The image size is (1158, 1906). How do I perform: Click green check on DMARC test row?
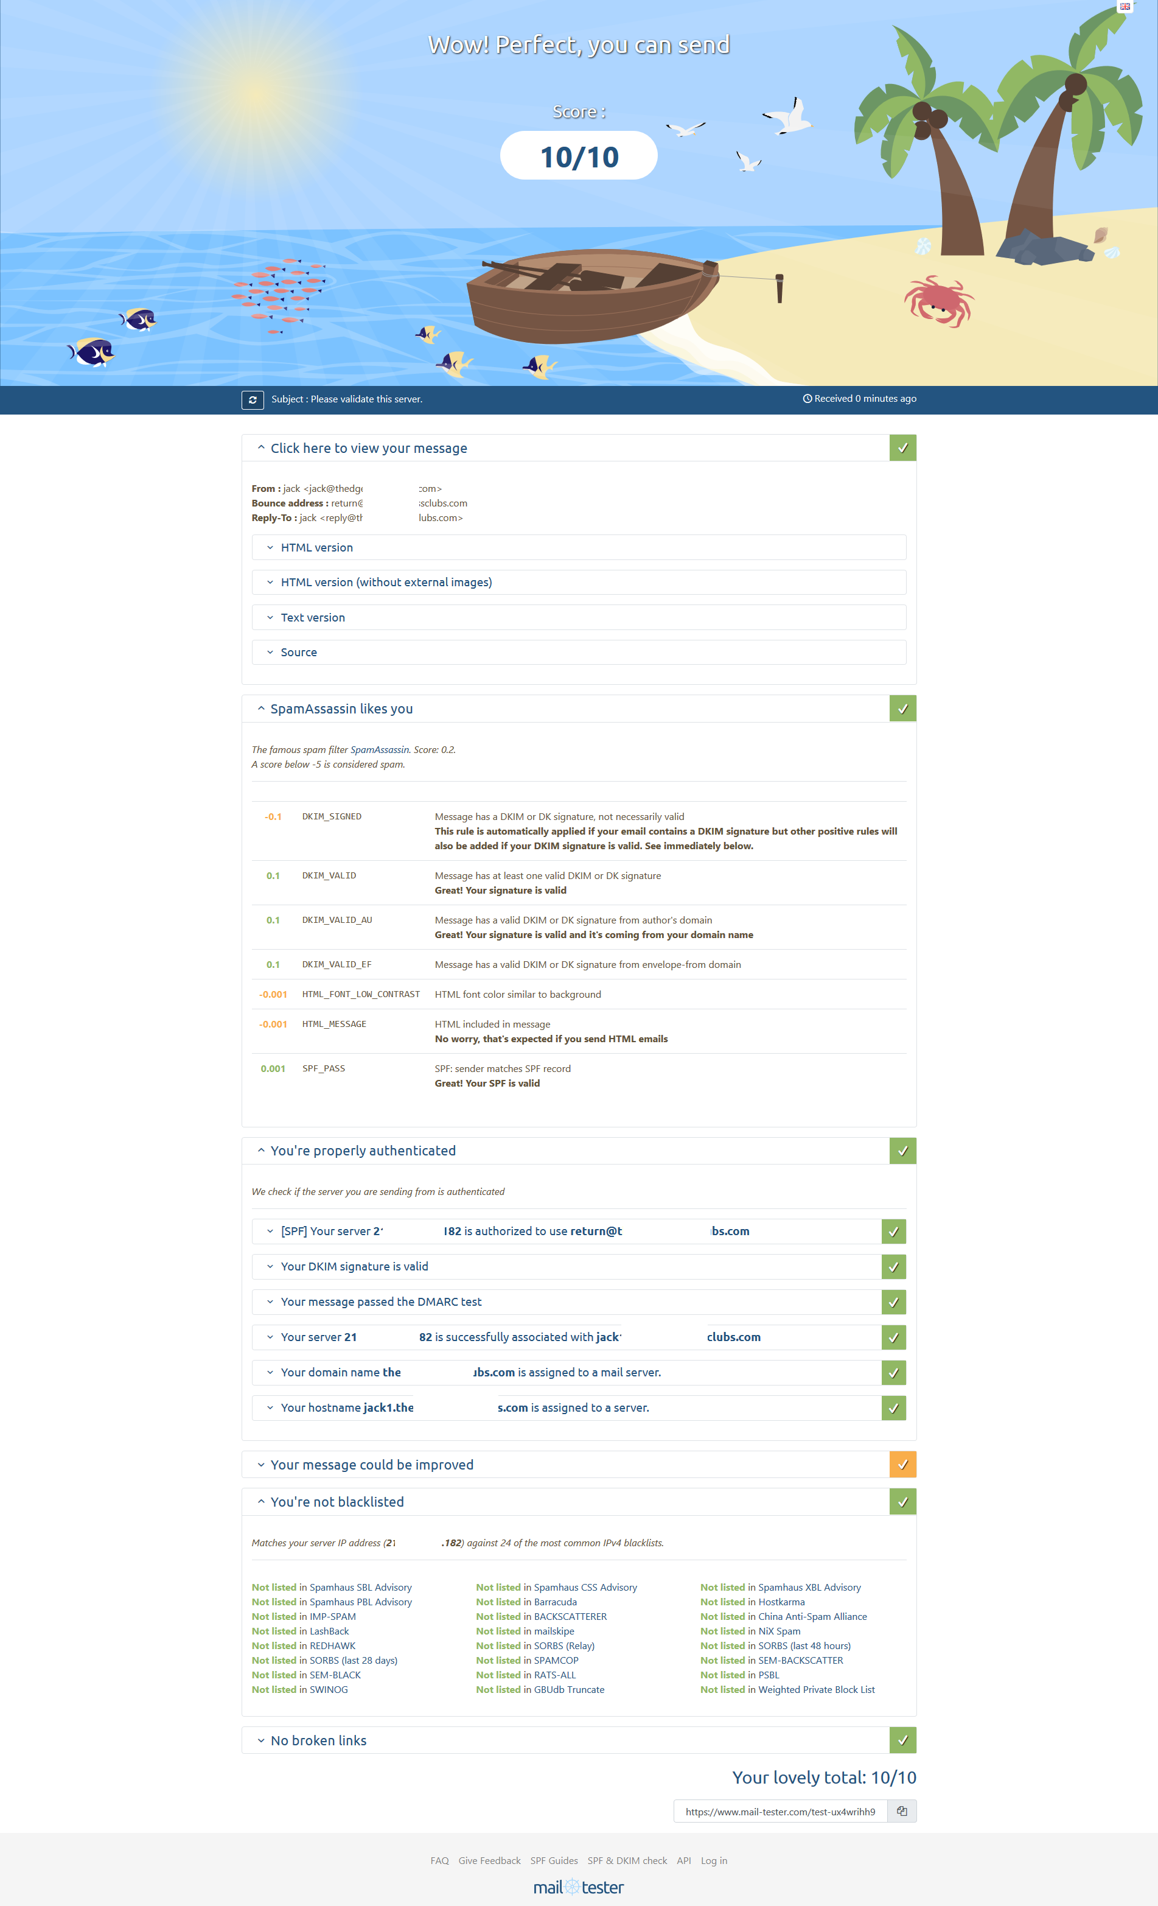coord(894,1302)
